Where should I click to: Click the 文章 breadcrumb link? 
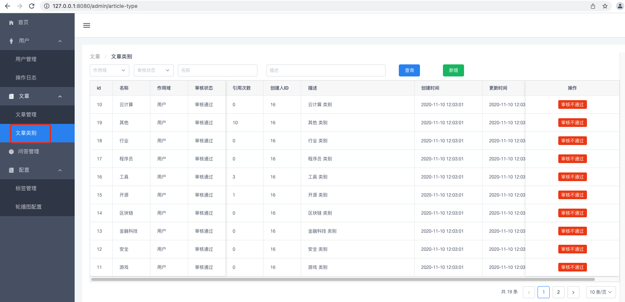coord(95,56)
